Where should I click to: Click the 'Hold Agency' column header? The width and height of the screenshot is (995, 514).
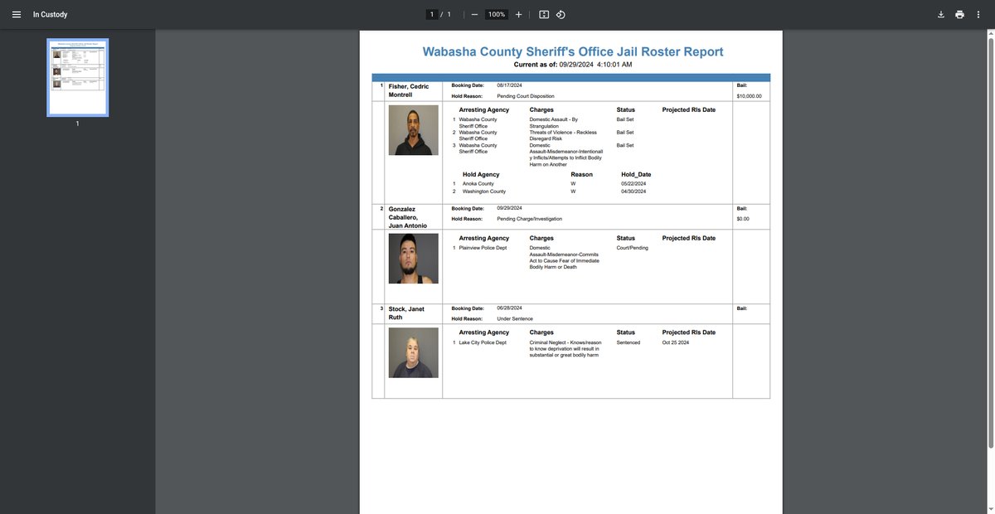coord(481,175)
